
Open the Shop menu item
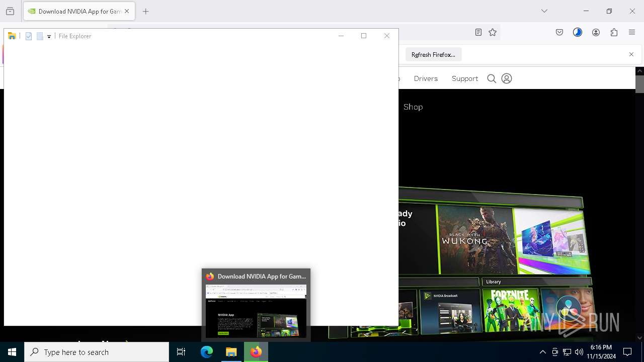pos(413,107)
